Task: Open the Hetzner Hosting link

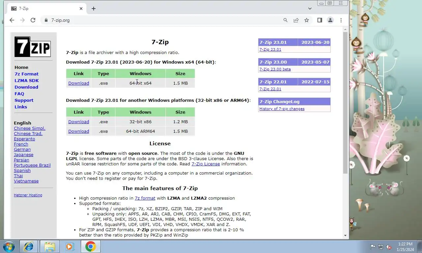Action: click(28, 195)
